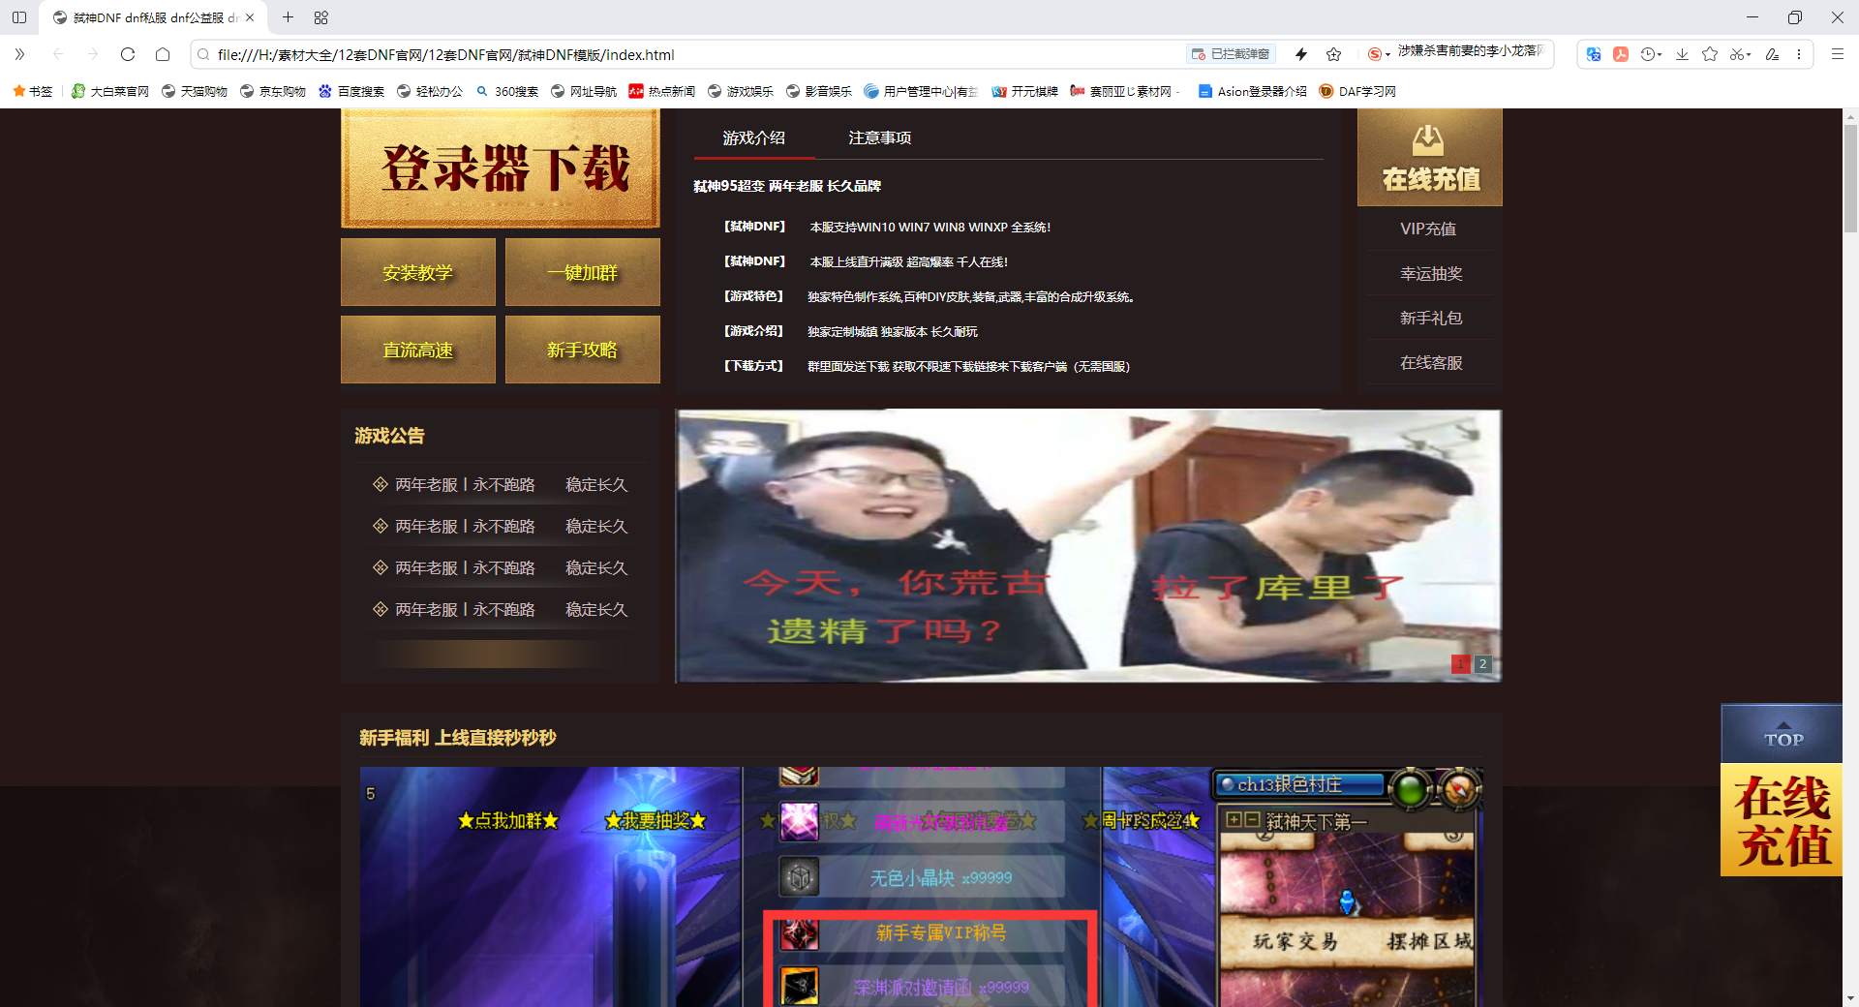The image size is (1859, 1007).
Task: Open the tab grid overview icon
Action: (x=321, y=17)
